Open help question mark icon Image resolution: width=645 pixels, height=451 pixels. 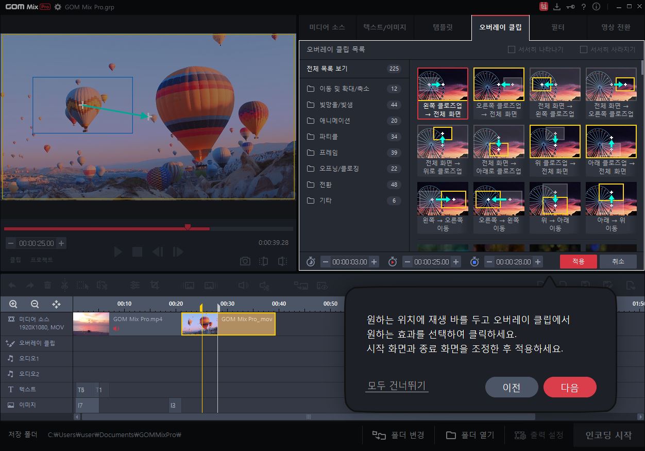coord(583,7)
